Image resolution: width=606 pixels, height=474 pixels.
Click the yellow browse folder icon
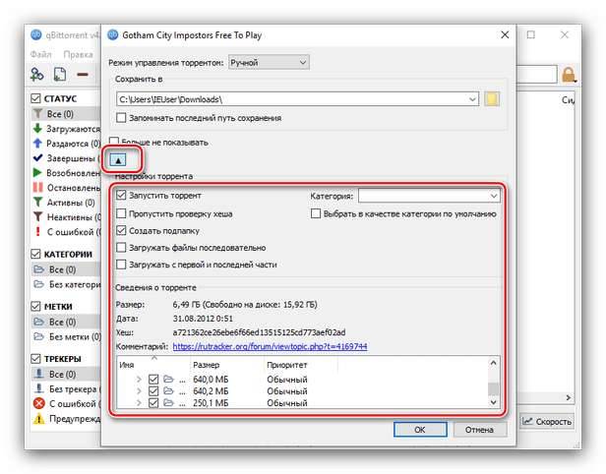point(493,98)
